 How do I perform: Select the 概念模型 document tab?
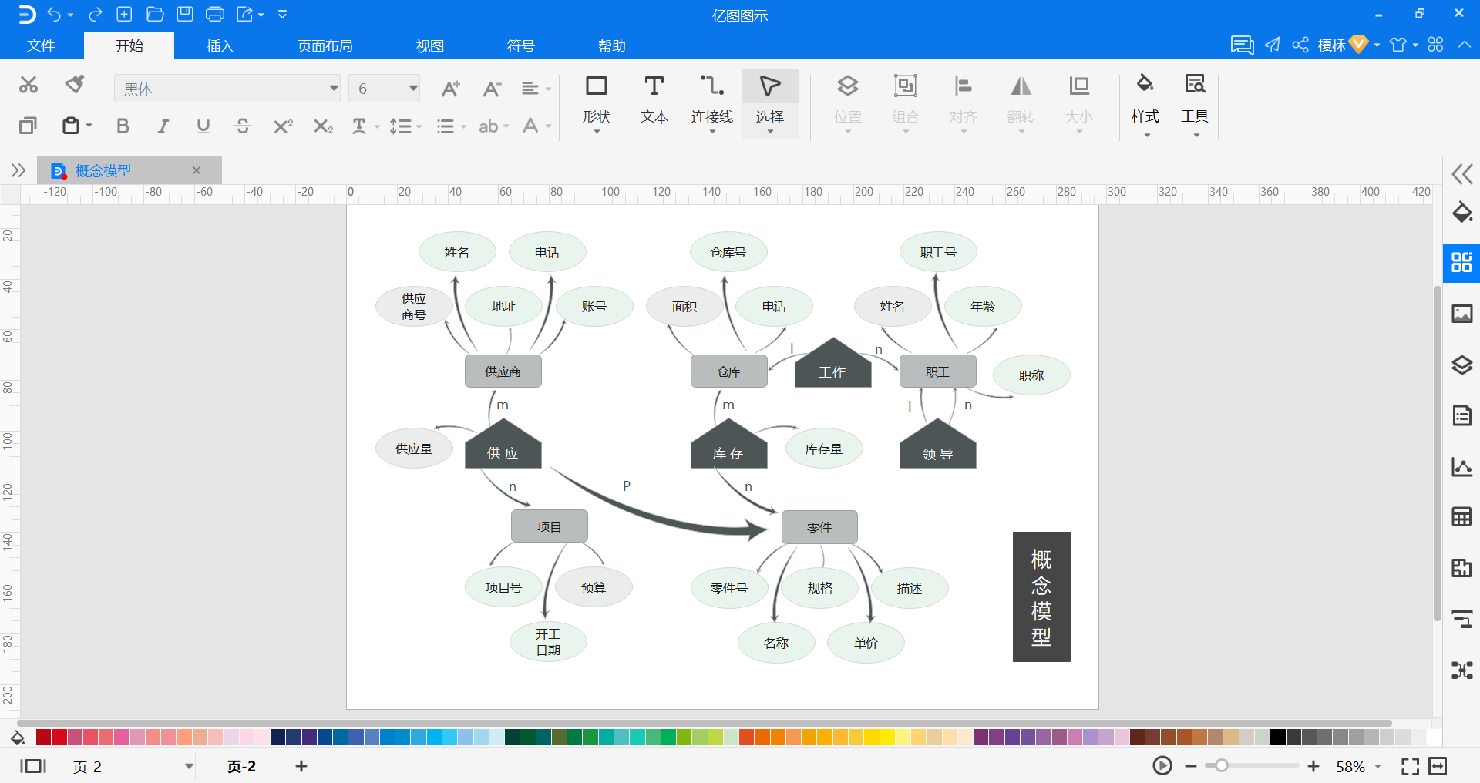coord(103,170)
